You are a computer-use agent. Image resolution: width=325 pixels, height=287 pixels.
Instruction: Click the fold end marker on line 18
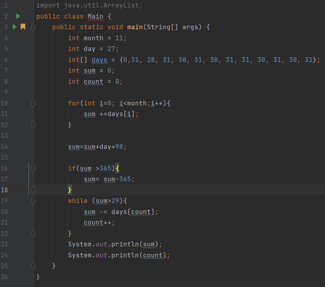pos(33,190)
